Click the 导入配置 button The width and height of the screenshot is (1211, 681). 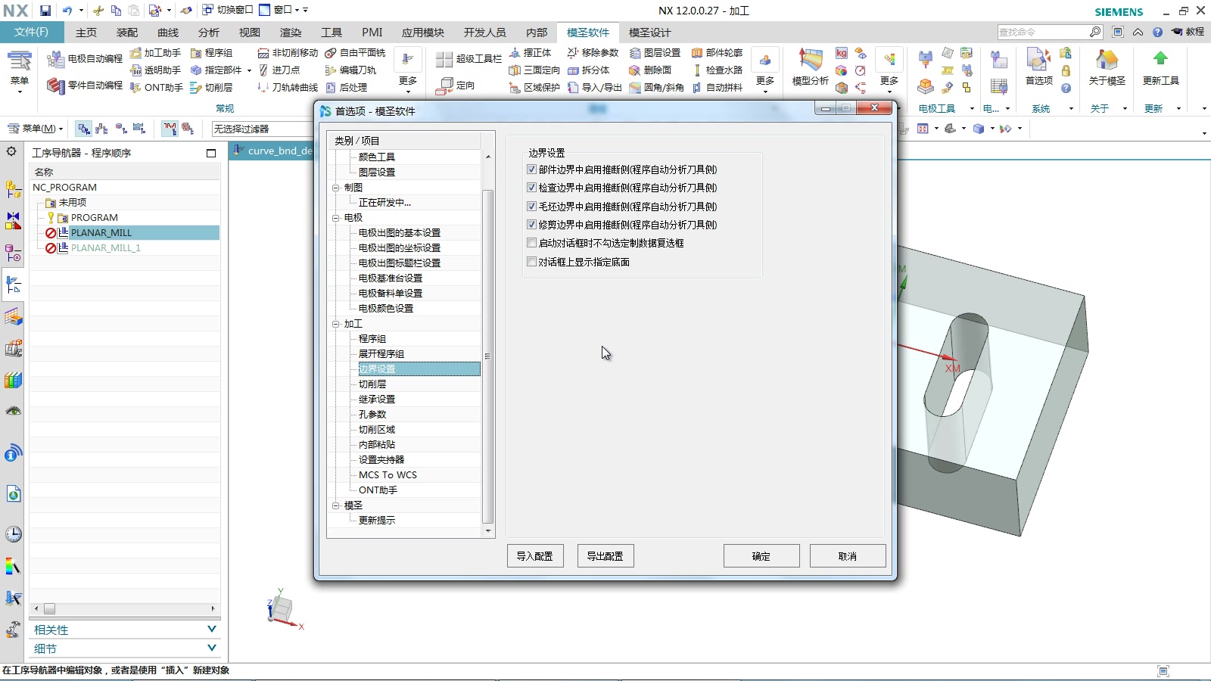tap(534, 556)
